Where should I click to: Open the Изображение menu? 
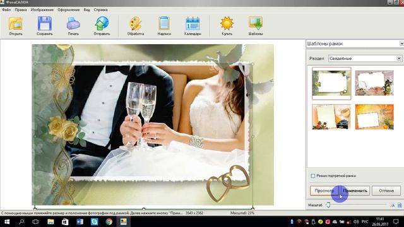click(42, 10)
